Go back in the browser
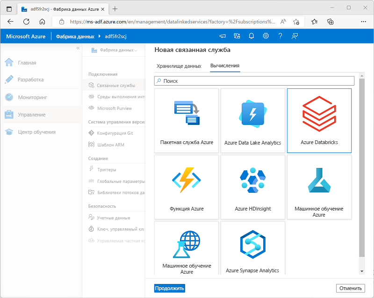Screen dimensions: 374x298 click(x=10, y=22)
